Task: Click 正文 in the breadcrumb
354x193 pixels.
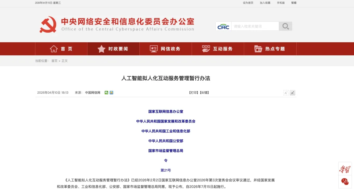Action: coord(65,61)
